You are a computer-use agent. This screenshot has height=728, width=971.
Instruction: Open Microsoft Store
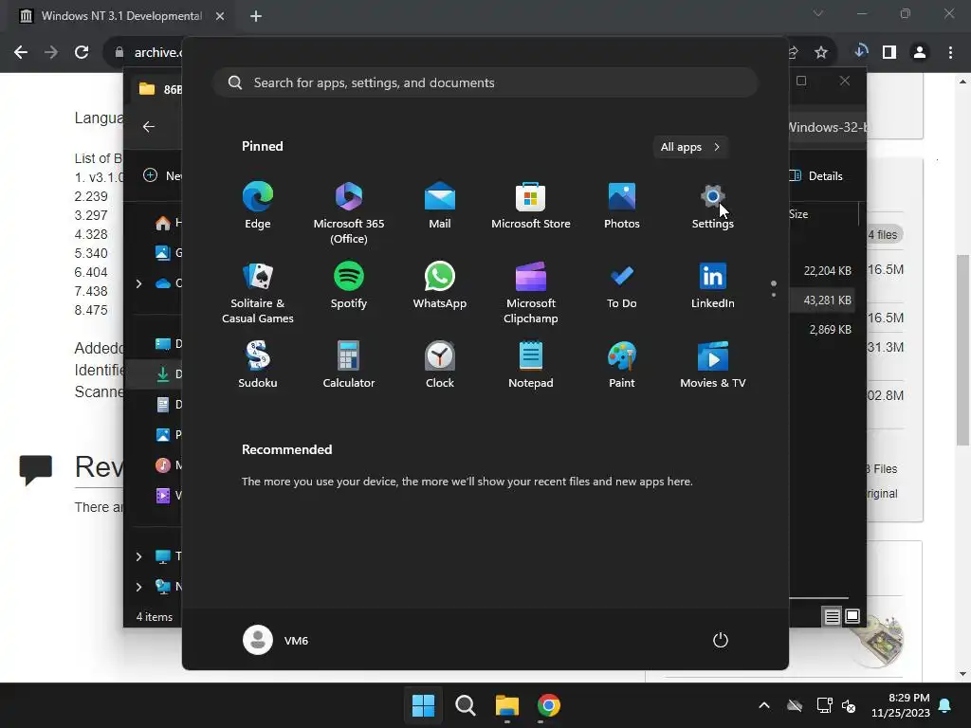tap(531, 206)
